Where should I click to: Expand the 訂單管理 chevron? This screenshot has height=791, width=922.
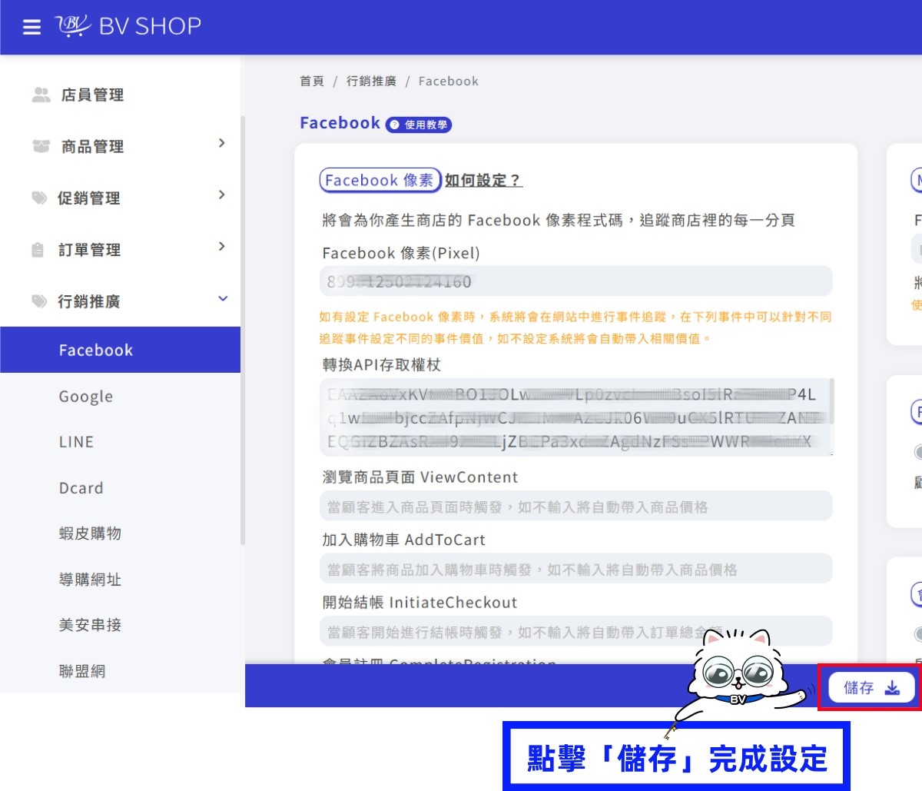point(221,246)
